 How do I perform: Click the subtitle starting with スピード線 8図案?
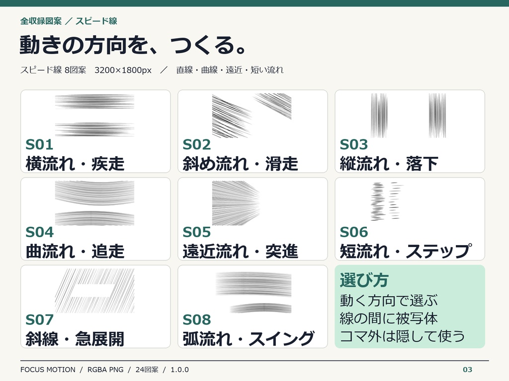tap(152, 70)
